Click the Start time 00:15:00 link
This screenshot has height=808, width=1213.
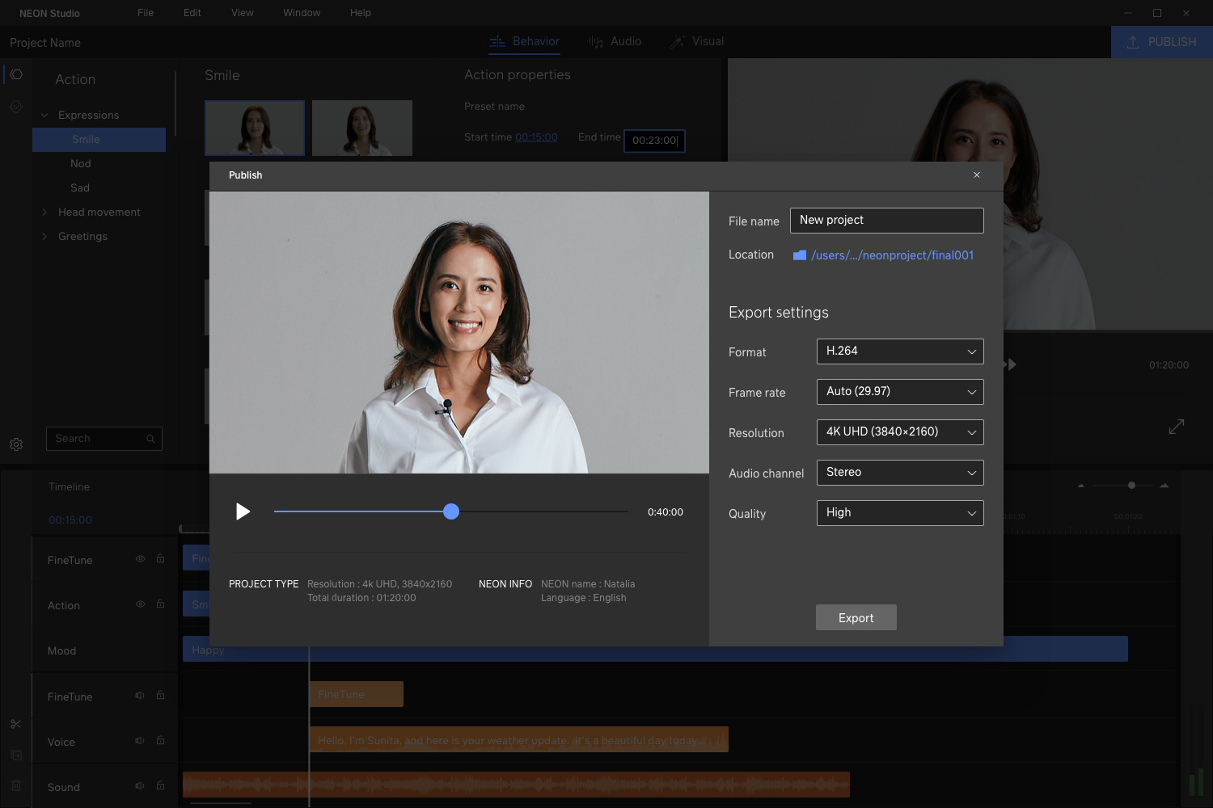pos(536,137)
